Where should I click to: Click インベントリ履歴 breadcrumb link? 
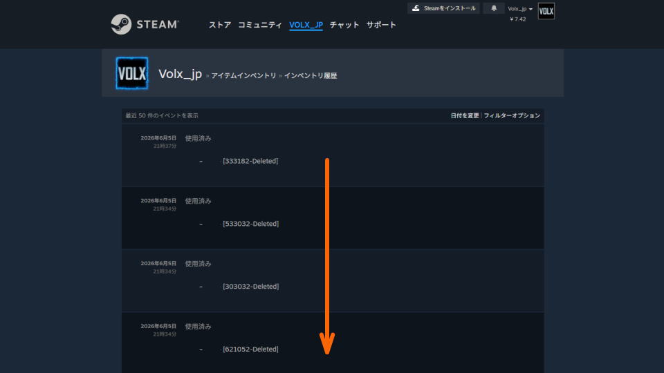tap(311, 76)
